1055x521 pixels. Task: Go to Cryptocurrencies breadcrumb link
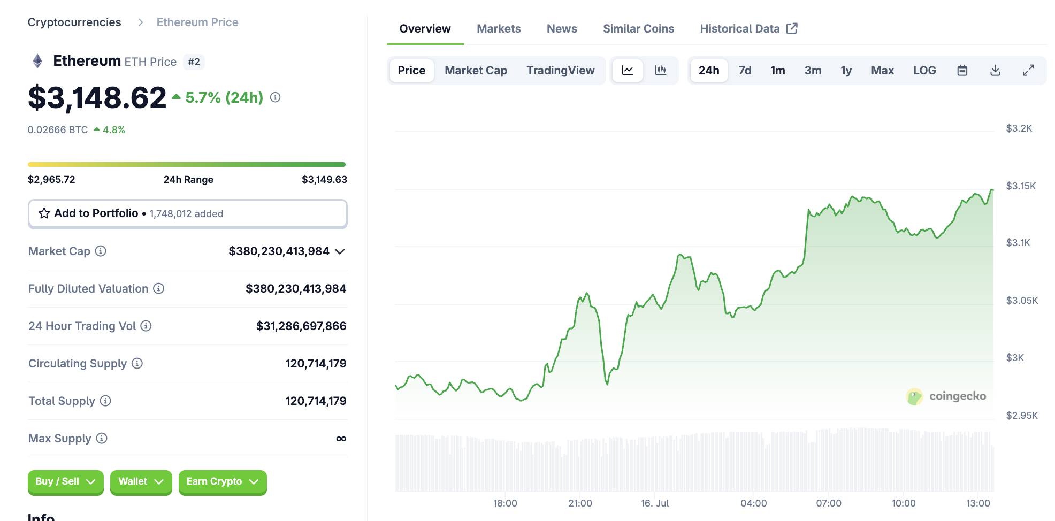(74, 22)
